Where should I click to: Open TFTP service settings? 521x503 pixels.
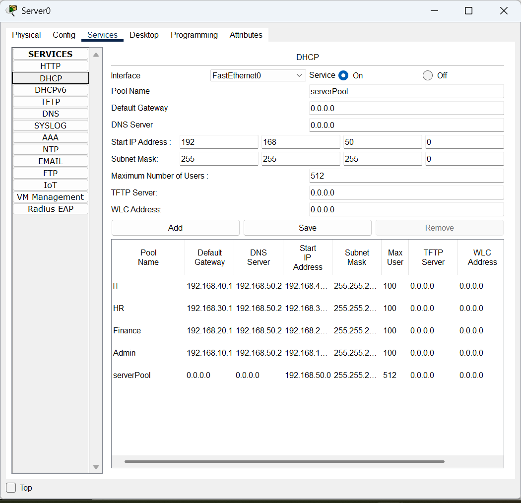pos(51,102)
